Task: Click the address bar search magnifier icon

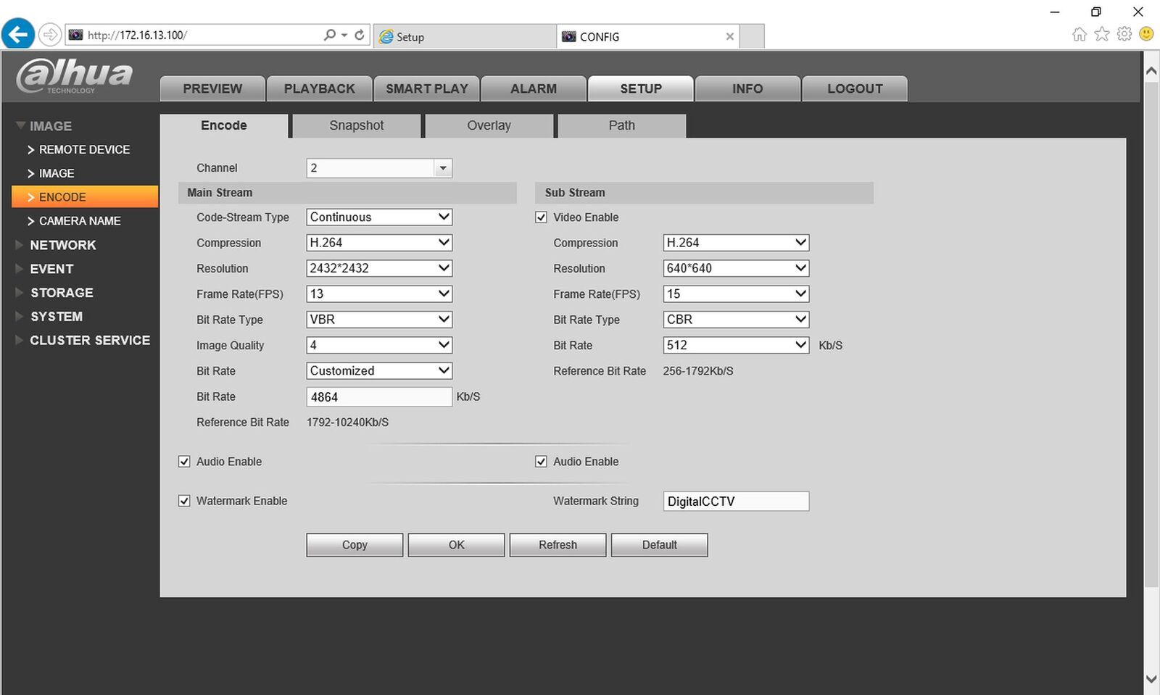Action: click(x=330, y=35)
